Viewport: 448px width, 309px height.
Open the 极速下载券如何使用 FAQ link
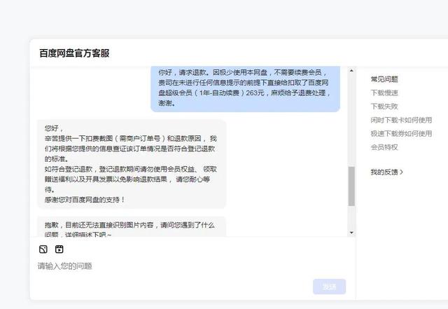[x=401, y=134]
